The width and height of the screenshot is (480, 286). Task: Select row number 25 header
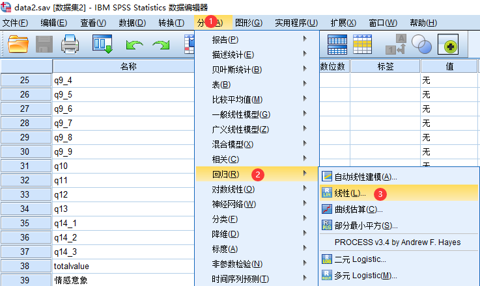pyautogui.click(x=25, y=80)
